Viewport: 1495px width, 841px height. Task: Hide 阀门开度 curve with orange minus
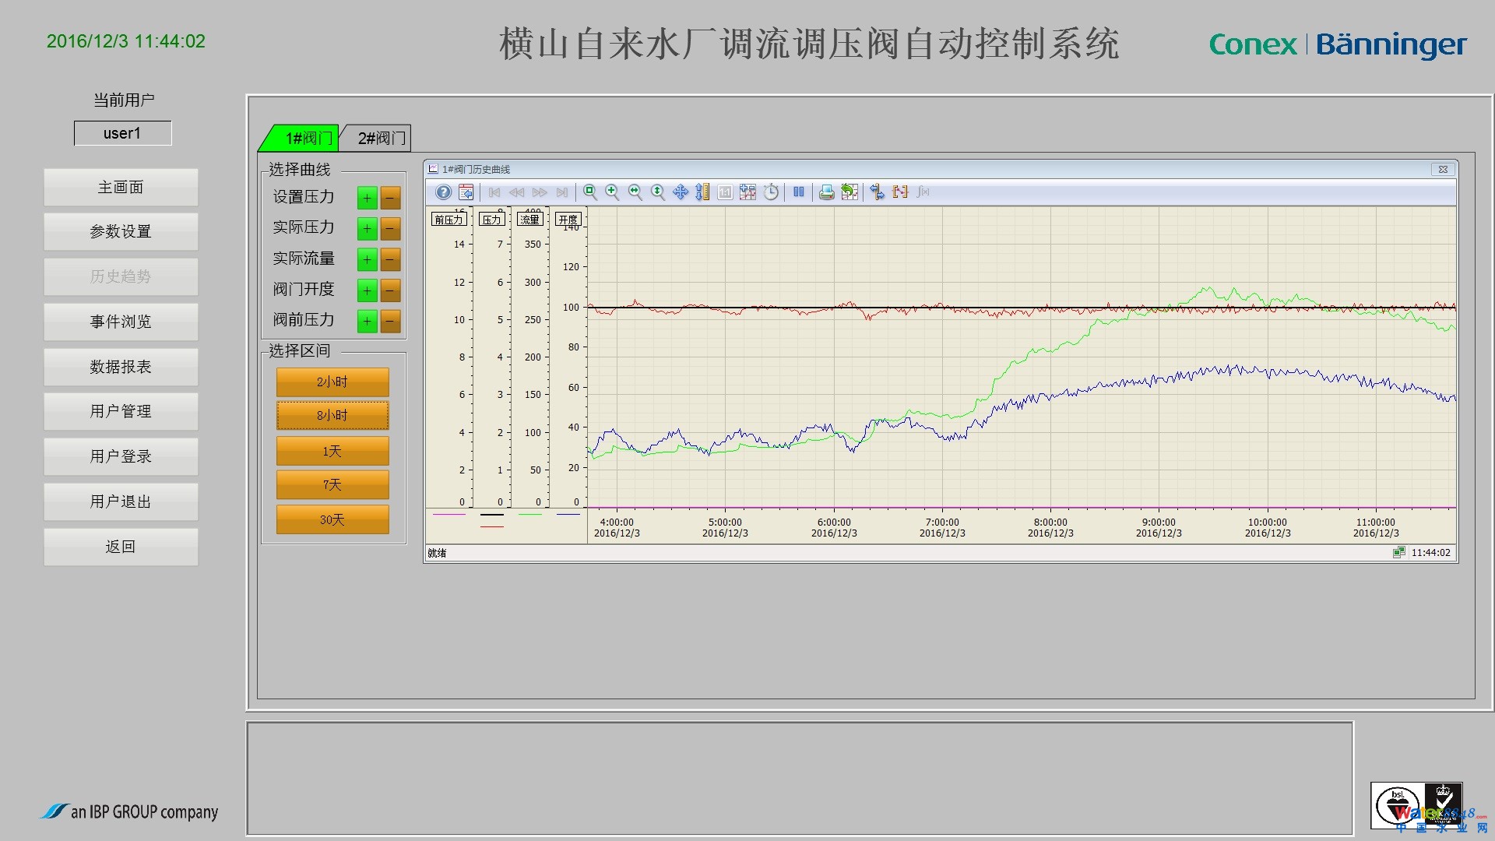(390, 290)
